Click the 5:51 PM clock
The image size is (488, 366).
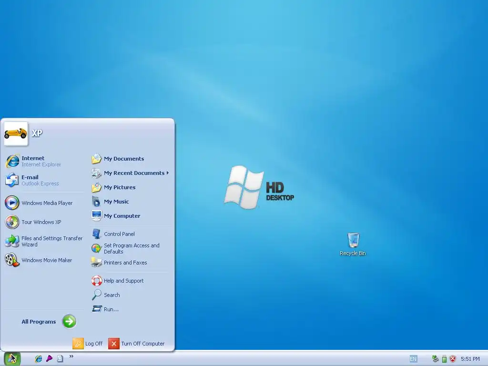click(470, 359)
